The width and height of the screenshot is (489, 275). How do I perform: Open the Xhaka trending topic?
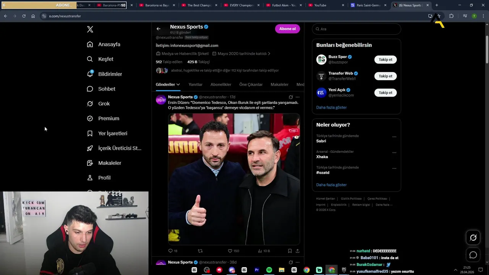tap(322, 157)
